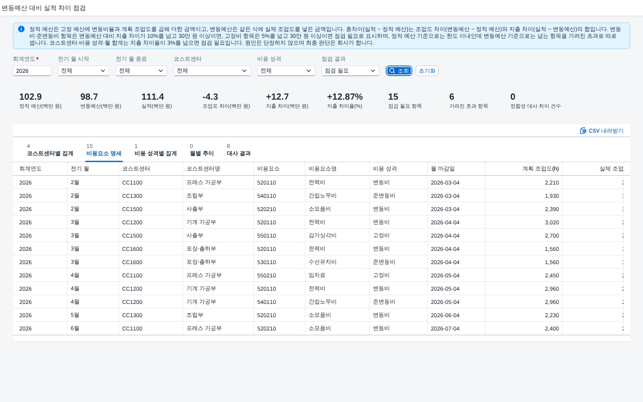
Task: Click the 임차료 cell
Action: click(338, 275)
